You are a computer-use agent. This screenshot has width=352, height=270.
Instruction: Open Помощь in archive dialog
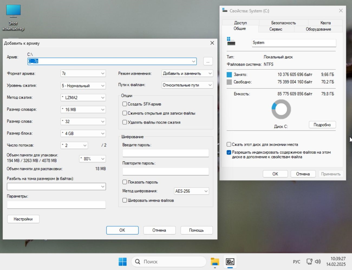point(196,230)
